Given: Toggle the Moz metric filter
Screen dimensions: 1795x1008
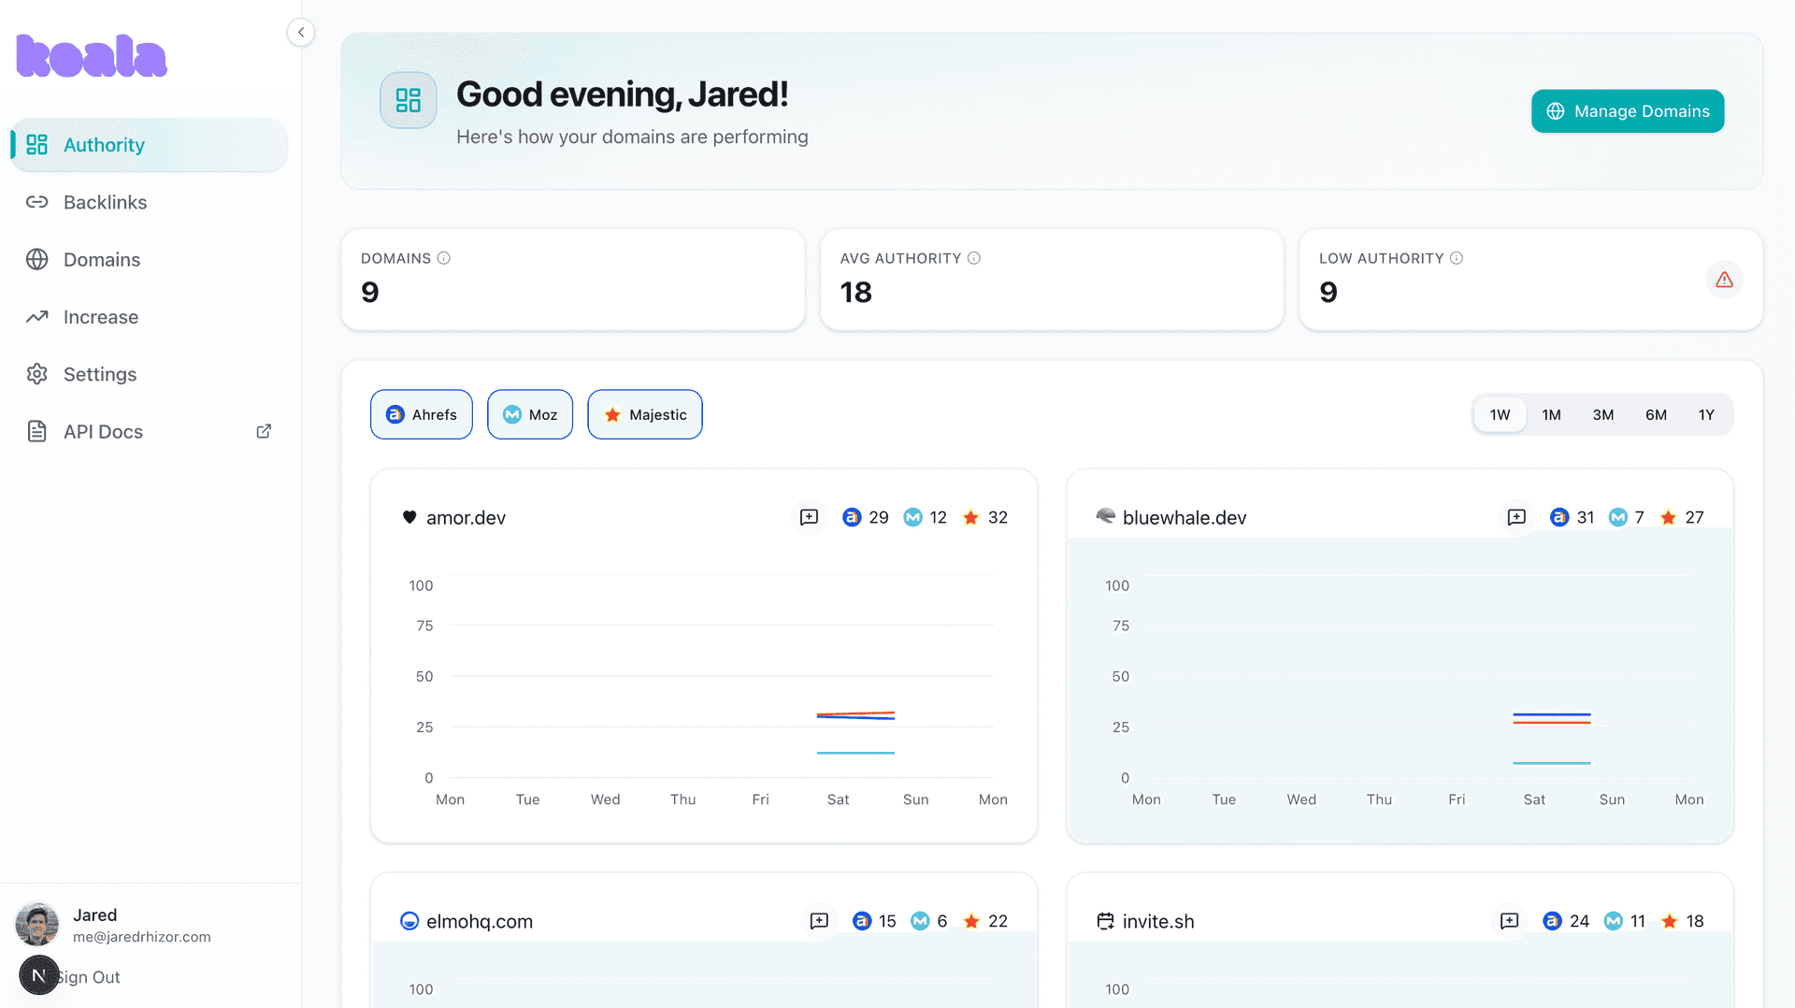Looking at the screenshot, I should (x=530, y=414).
